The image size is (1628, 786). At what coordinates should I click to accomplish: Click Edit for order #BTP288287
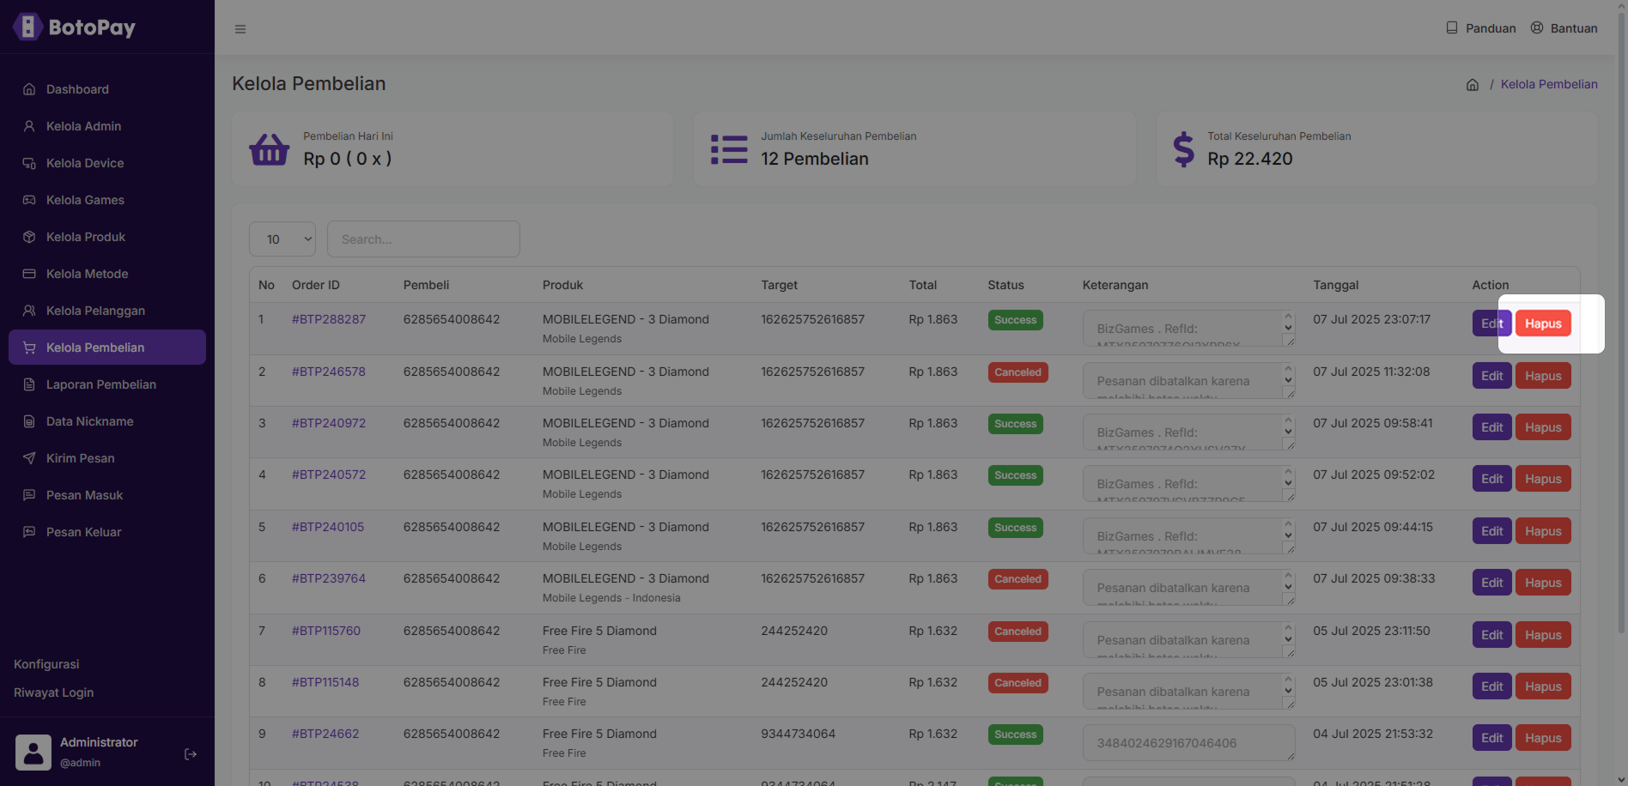1492,323
